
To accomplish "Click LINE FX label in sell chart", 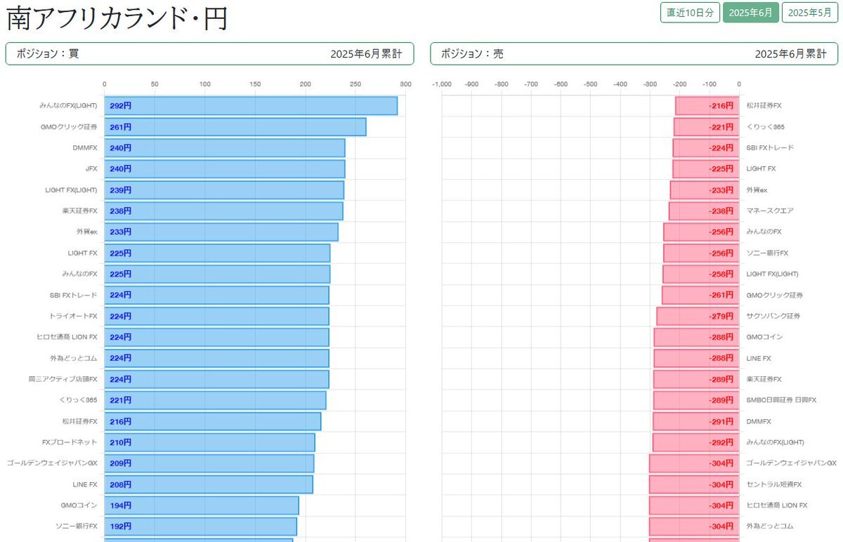I will pyautogui.click(x=759, y=358).
